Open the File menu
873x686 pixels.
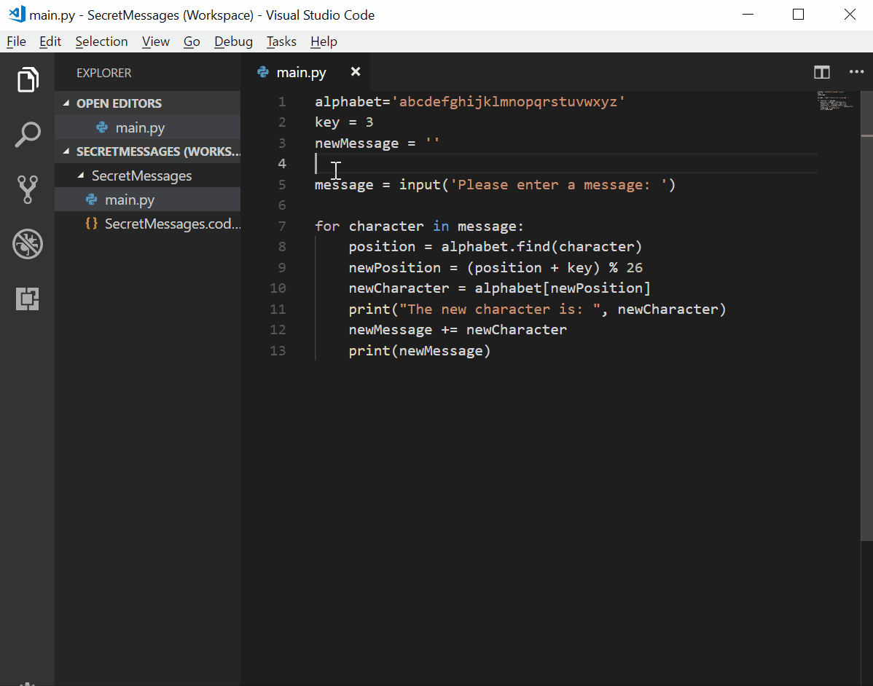point(16,42)
